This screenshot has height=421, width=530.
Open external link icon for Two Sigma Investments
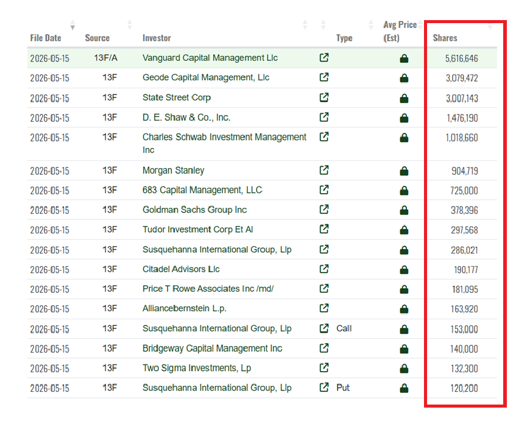(324, 367)
